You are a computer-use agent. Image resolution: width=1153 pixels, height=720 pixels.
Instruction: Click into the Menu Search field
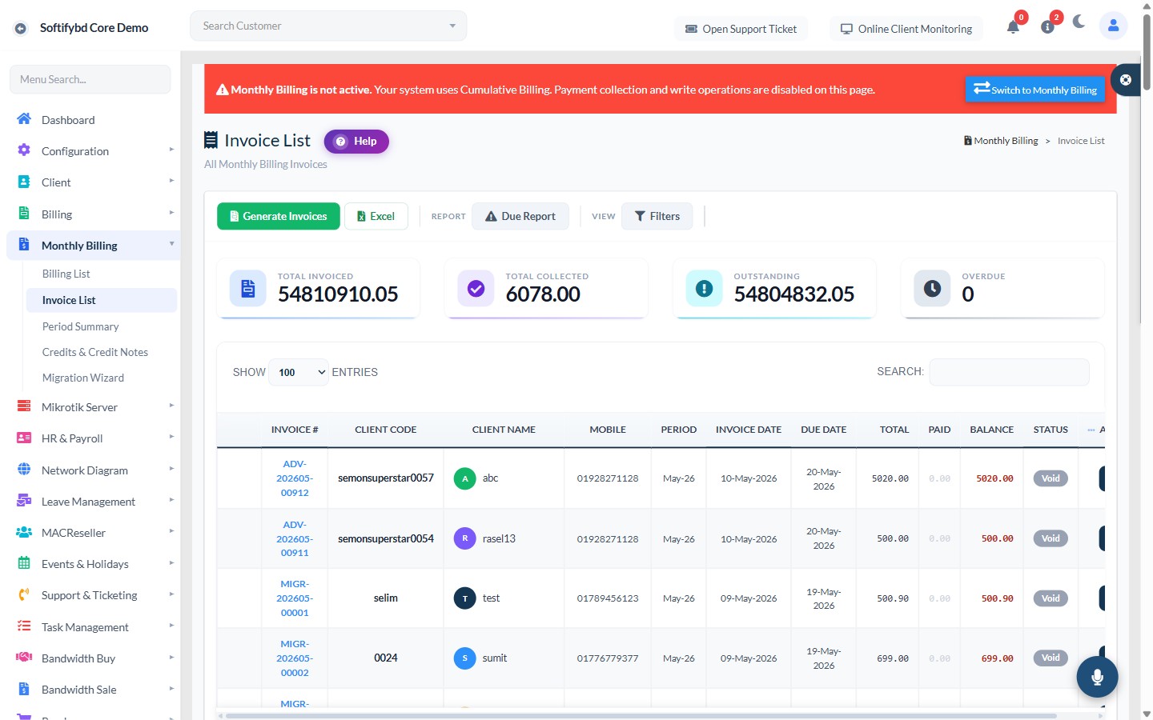(90, 79)
